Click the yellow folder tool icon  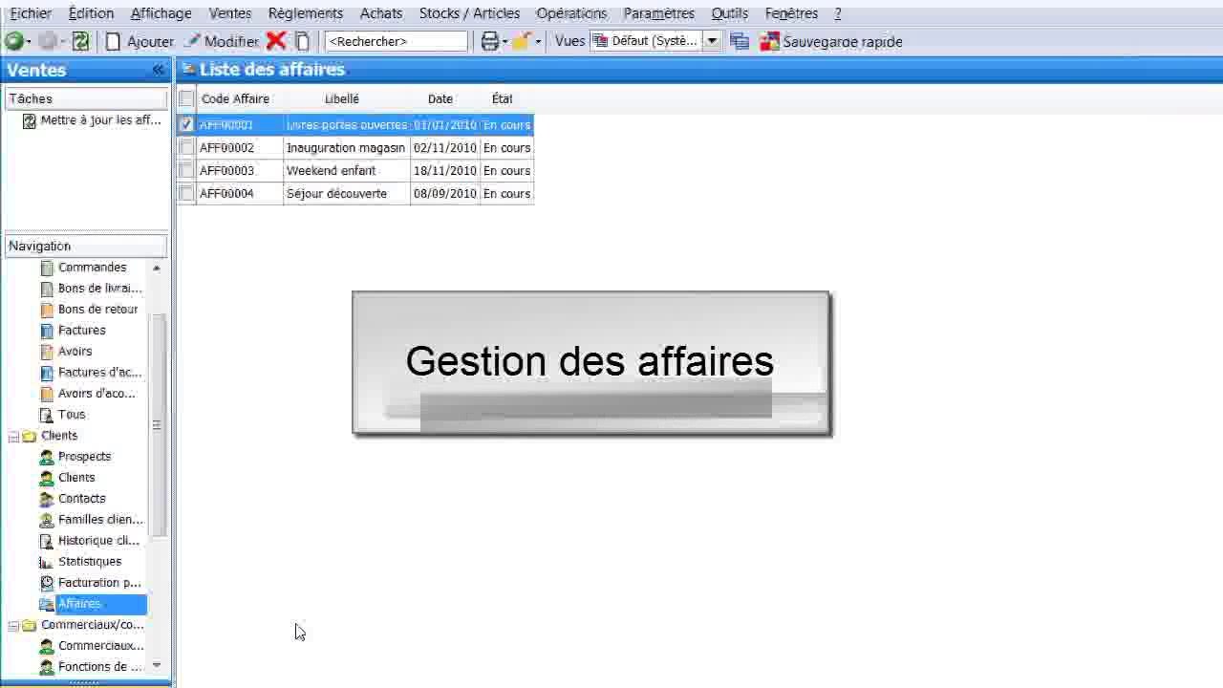(522, 41)
